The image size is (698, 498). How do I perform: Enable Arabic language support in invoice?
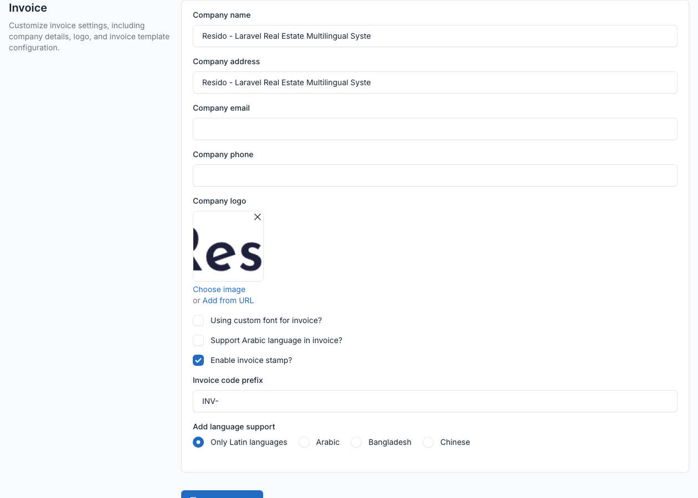[x=198, y=340]
